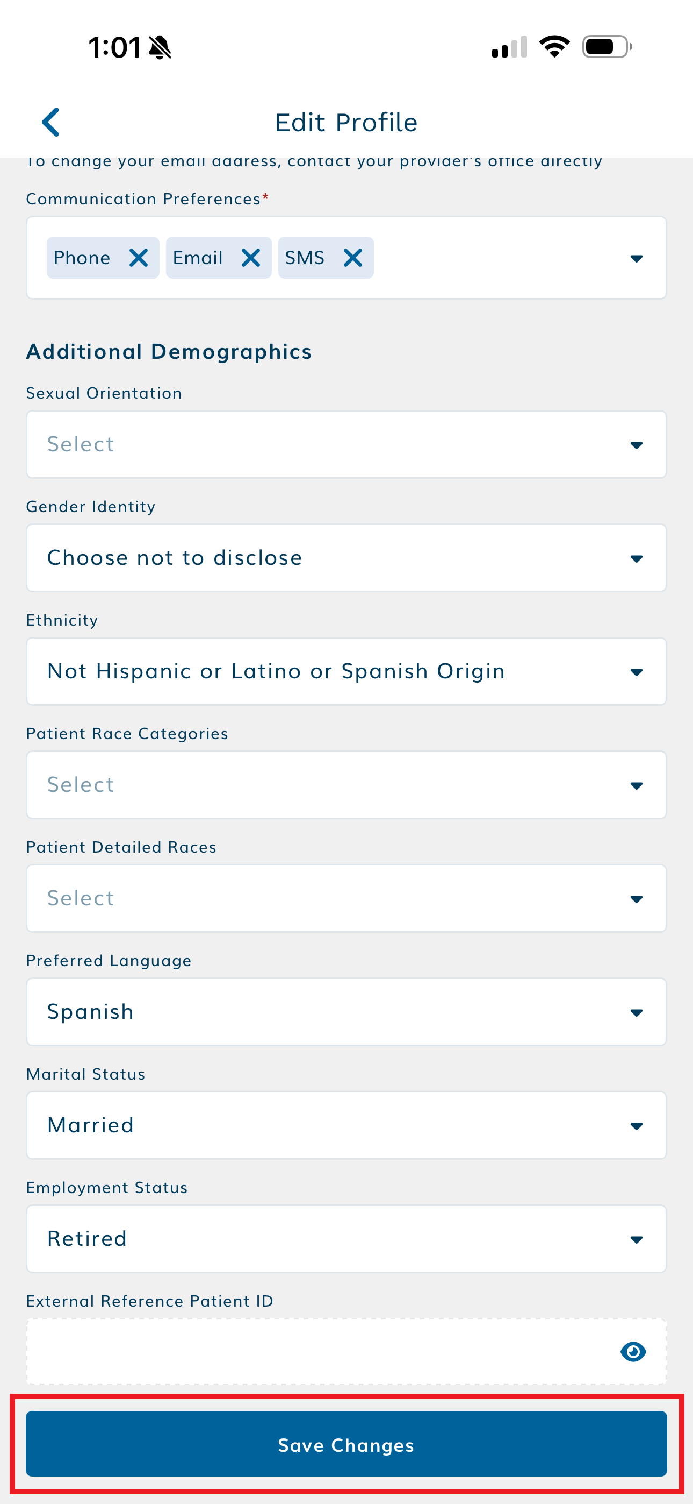Tap the battery indicator icon
Screen dimensions: 693x1504
(x=607, y=47)
